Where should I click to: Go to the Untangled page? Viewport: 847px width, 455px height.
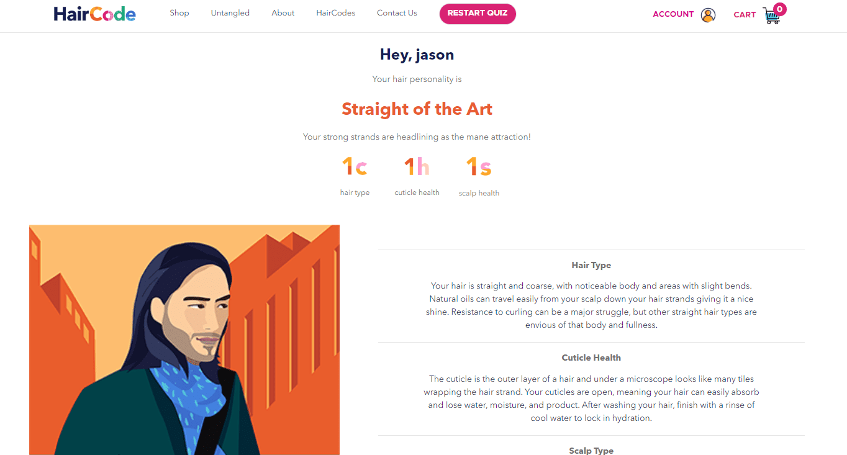click(x=230, y=13)
